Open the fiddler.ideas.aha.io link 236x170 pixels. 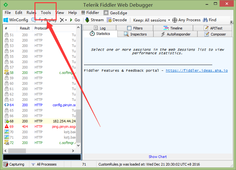[197, 70]
